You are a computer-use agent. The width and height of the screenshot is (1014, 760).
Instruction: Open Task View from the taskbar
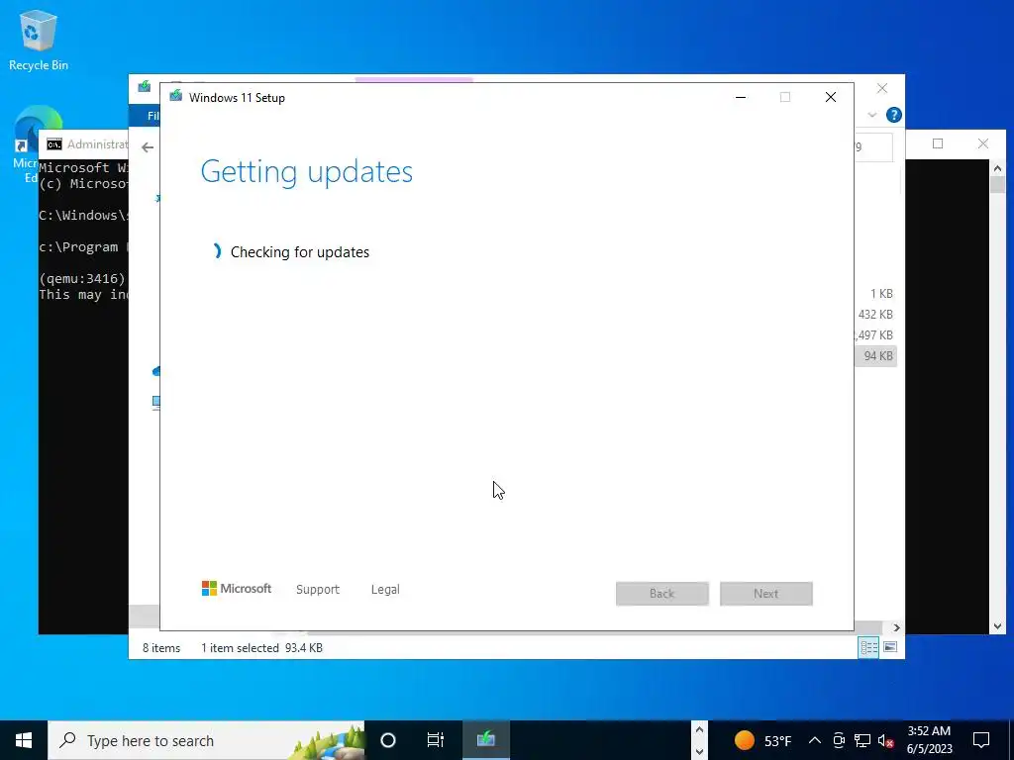tap(436, 740)
